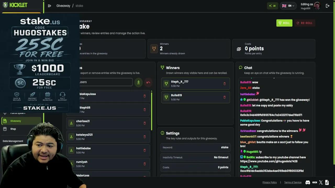Click the speech bubble icon beside Chat heading
Screen dimensions: 335x188
coord(241,68)
